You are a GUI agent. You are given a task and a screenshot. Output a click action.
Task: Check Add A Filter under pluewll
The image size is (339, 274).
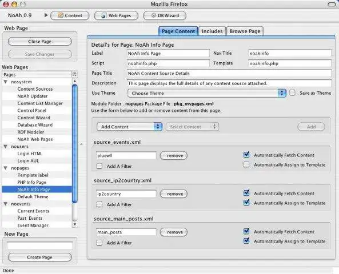pos(99,166)
